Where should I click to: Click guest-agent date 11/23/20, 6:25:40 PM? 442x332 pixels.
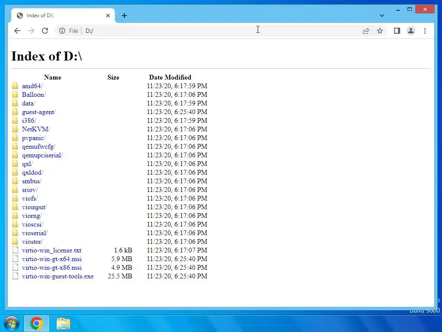(x=177, y=112)
